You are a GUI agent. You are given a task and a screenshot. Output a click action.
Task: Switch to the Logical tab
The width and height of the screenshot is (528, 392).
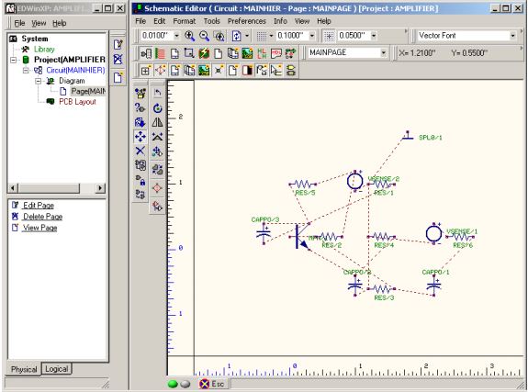[56, 369]
